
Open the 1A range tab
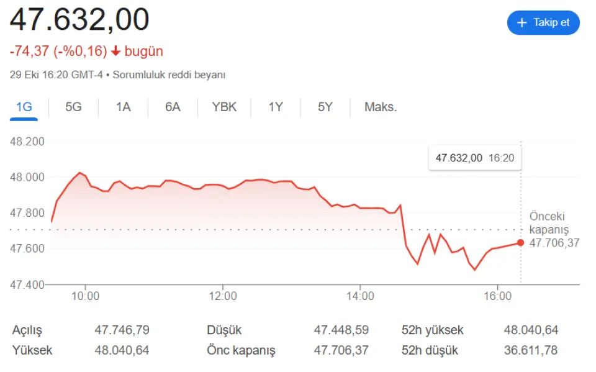pyautogui.click(x=123, y=107)
